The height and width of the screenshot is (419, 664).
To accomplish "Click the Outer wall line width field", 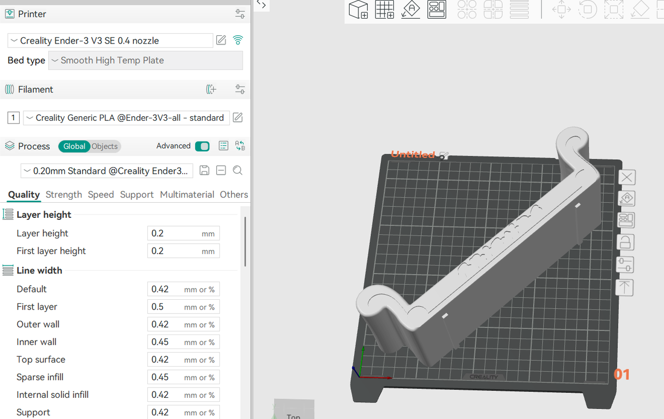I will [x=184, y=325].
